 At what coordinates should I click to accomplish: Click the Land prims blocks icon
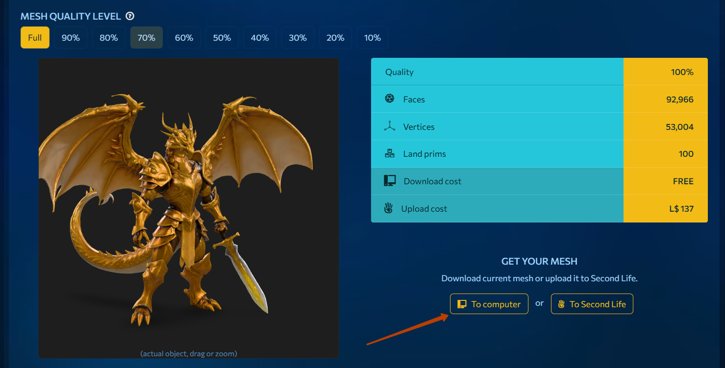pyautogui.click(x=389, y=154)
